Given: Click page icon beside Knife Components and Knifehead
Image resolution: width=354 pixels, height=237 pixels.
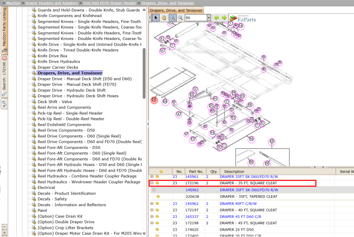Looking at the screenshot, I should (34, 16).
